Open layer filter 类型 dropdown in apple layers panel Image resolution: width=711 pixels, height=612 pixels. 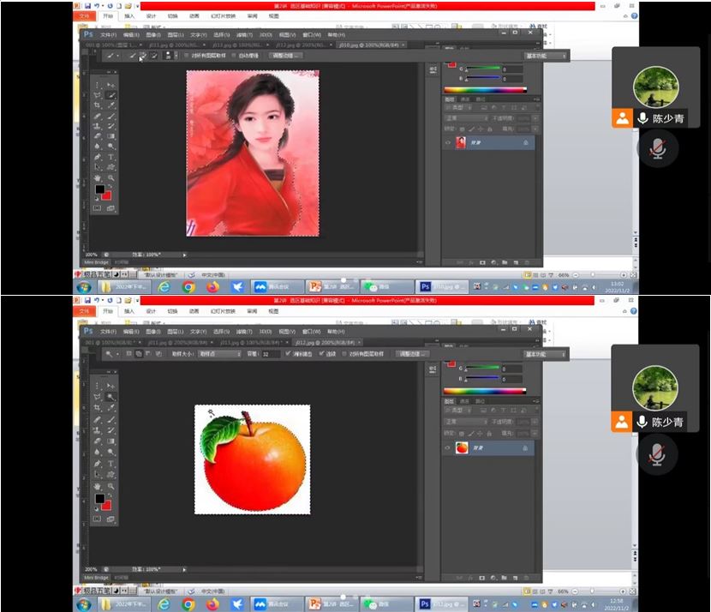coord(457,411)
